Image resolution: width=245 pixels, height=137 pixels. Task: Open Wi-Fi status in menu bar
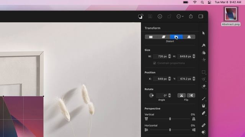195,2
